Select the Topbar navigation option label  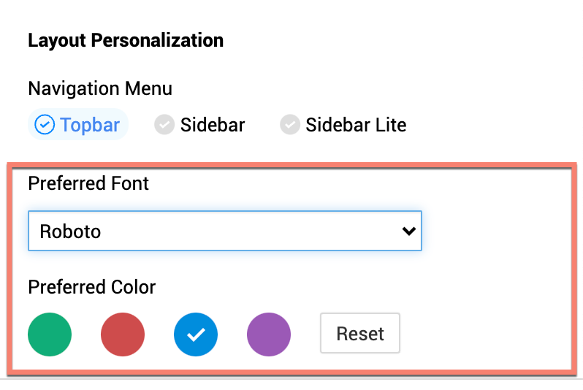[90, 125]
